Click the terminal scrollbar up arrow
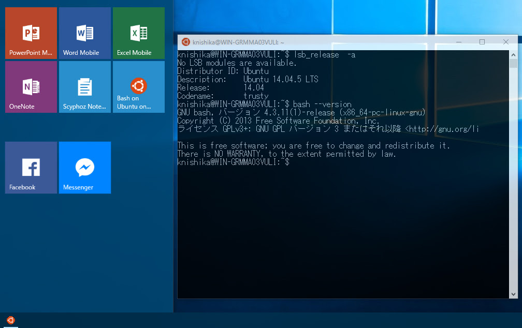 click(x=513, y=54)
